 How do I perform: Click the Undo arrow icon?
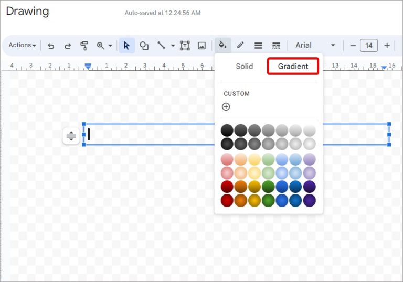pos(51,46)
